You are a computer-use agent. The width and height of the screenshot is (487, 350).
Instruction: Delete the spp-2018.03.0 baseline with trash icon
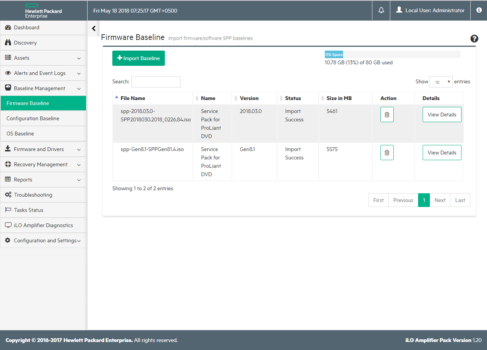(387, 115)
